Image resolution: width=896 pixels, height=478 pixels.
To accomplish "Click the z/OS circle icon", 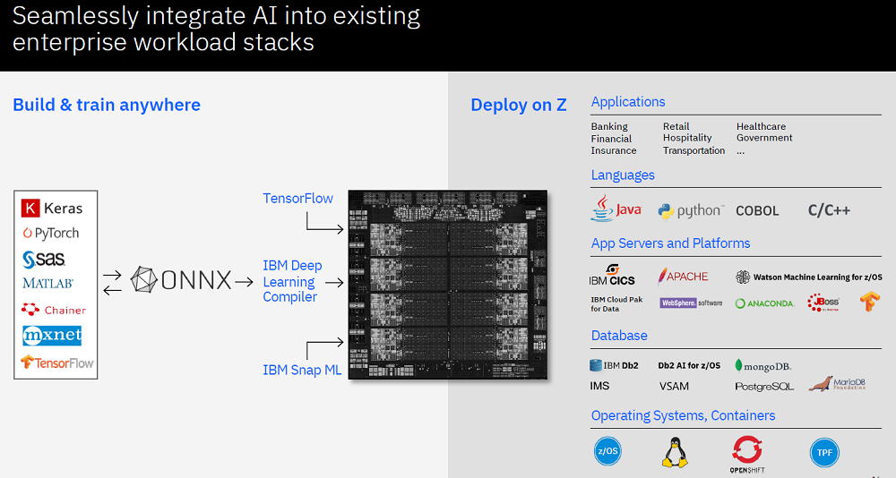I will tap(607, 451).
